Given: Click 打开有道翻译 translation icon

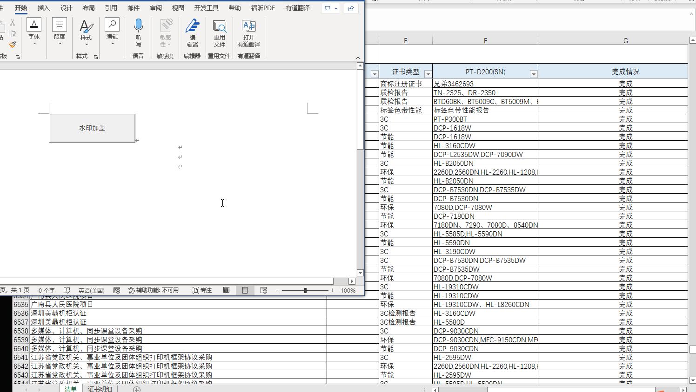Looking at the screenshot, I should (x=249, y=26).
